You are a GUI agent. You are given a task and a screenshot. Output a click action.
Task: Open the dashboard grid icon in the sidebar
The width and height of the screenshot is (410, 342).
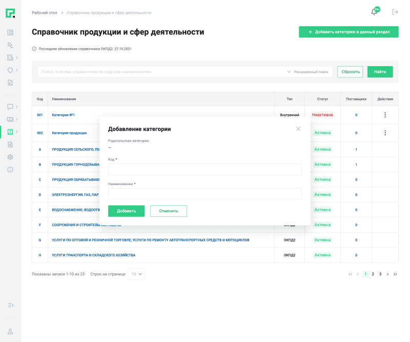click(x=10, y=32)
